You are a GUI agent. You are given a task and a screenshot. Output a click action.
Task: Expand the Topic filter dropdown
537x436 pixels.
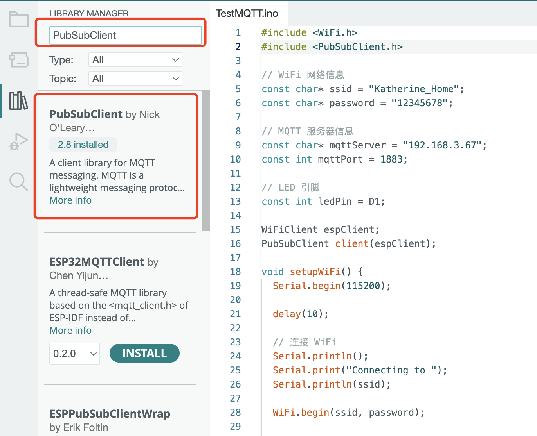[135, 79]
